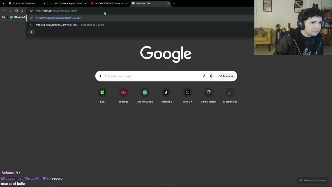Click the Google logo
The image size is (332, 187).
pos(166,54)
